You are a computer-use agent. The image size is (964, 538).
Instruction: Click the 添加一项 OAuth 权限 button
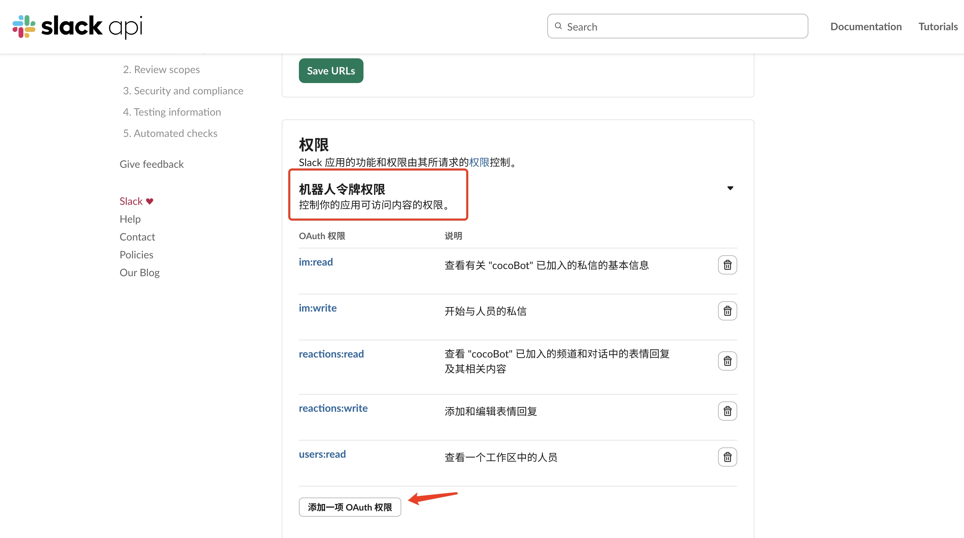tap(349, 507)
